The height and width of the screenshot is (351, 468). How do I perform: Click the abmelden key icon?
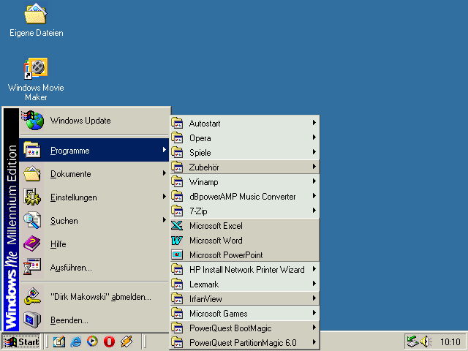coord(32,296)
